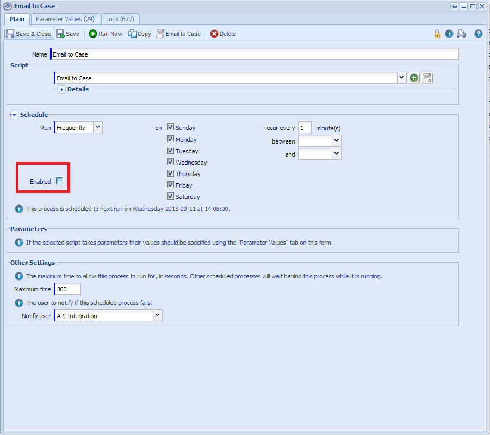
Task: Uncheck the Monday checkbox
Action: pyautogui.click(x=170, y=139)
